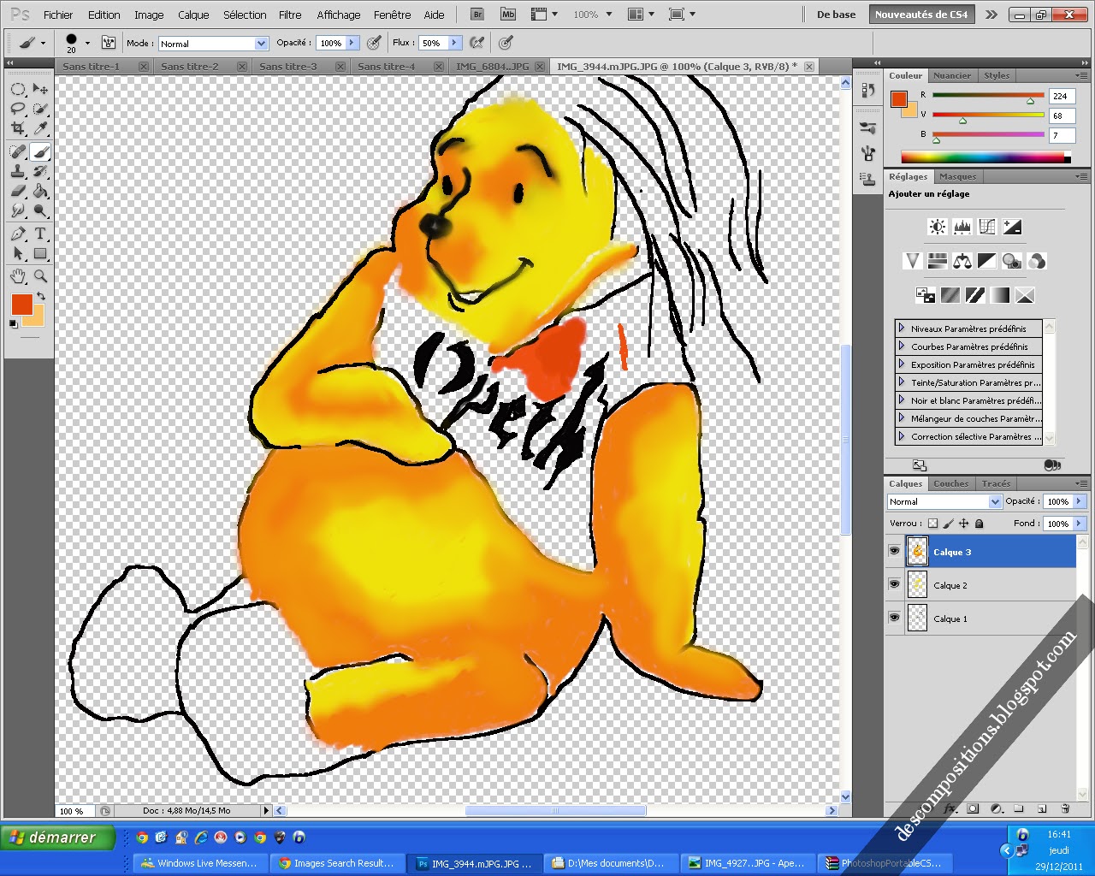Viewport: 1095px width, 876px height.
Task: Add a Curves adjustment from icon
Action: (x=987, y=227)
